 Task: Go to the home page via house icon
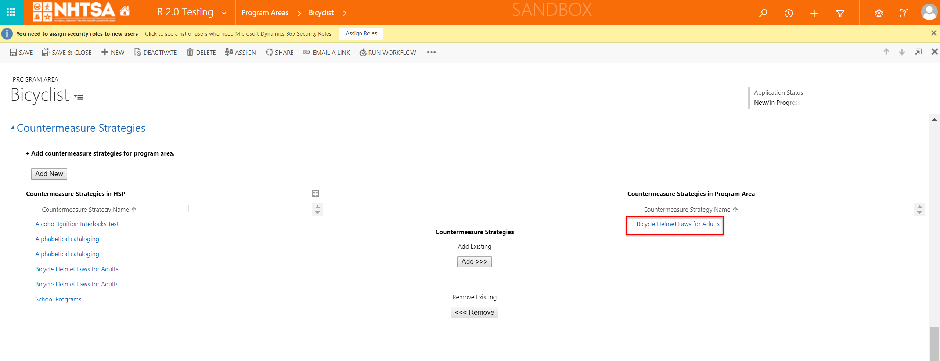(x=125, y=11)
